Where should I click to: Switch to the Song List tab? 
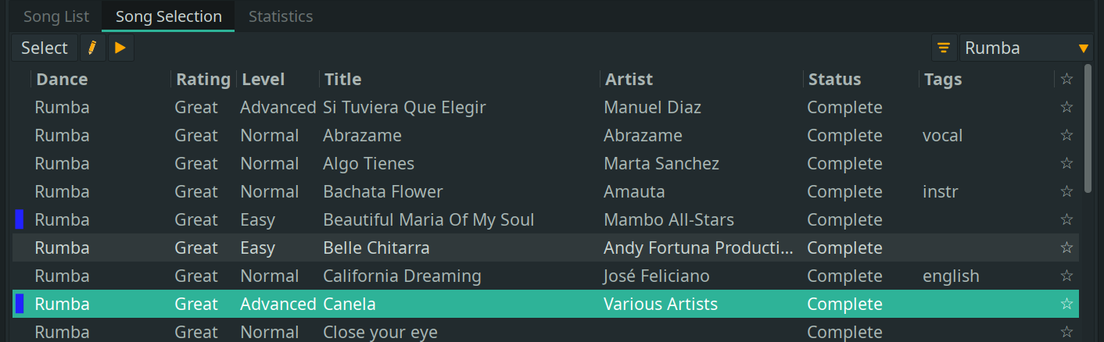(x=56, y=16)
